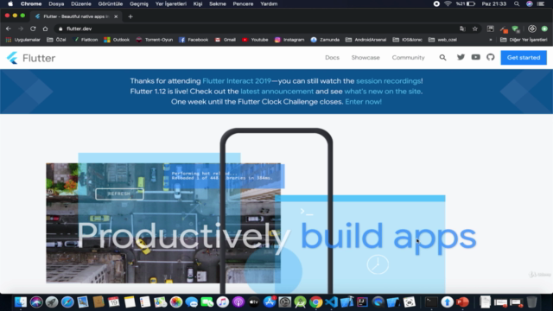Viewport: 553px width, 311px height.
Task: Open the Düzenle menu
Action: 81,3
